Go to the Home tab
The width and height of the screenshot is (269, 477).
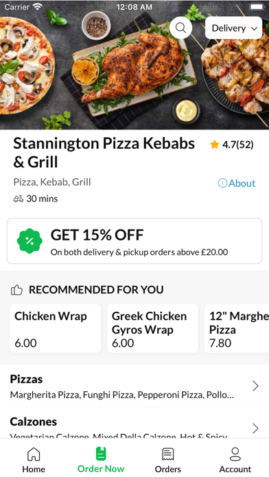point(34,460)
